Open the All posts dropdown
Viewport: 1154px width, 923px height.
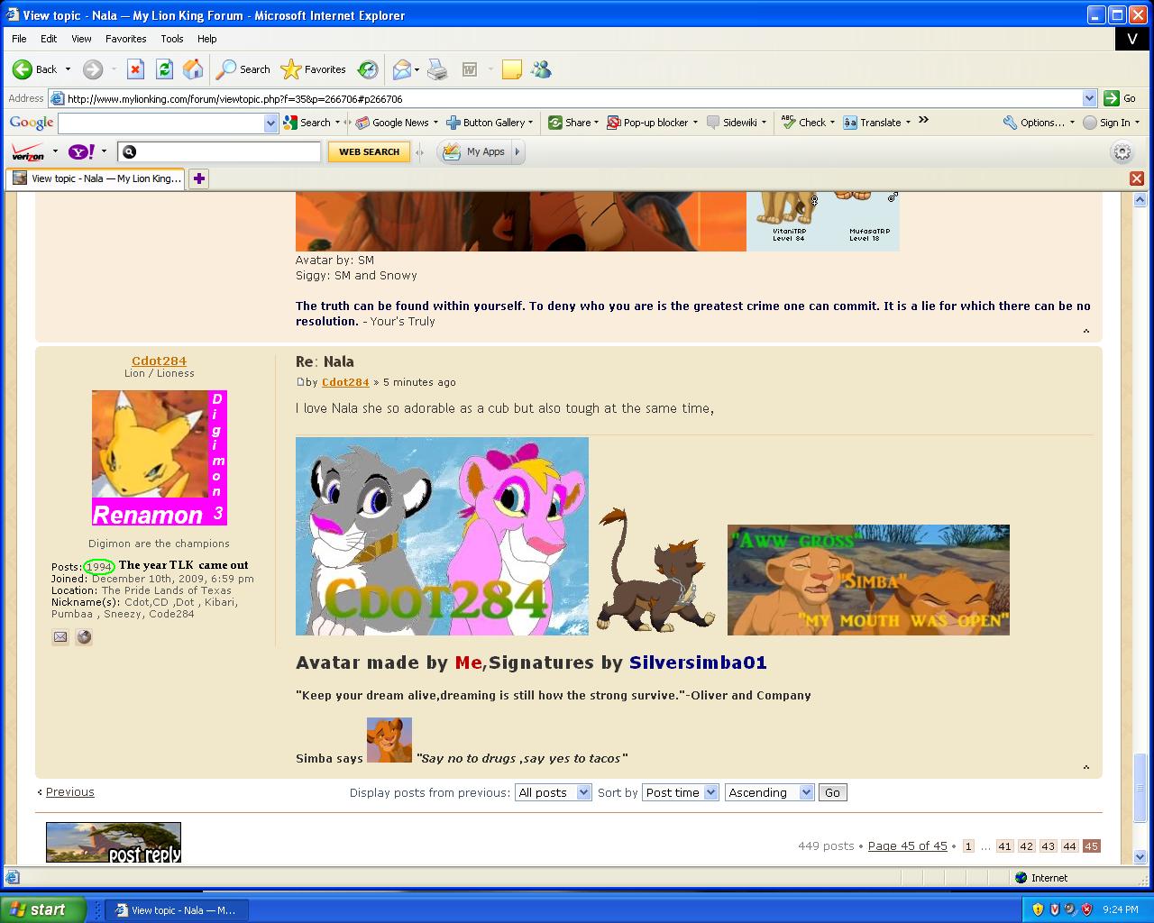click(x=553, y=792)
